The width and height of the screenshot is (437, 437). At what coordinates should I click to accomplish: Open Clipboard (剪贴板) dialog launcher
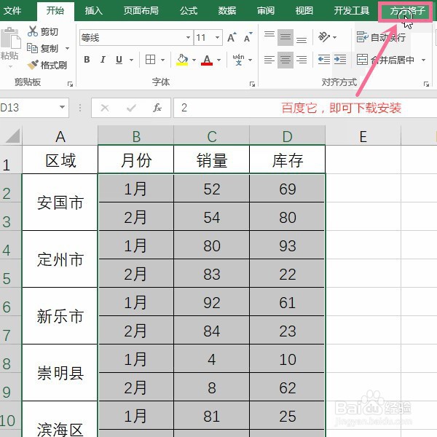click(x=70, y=84)
